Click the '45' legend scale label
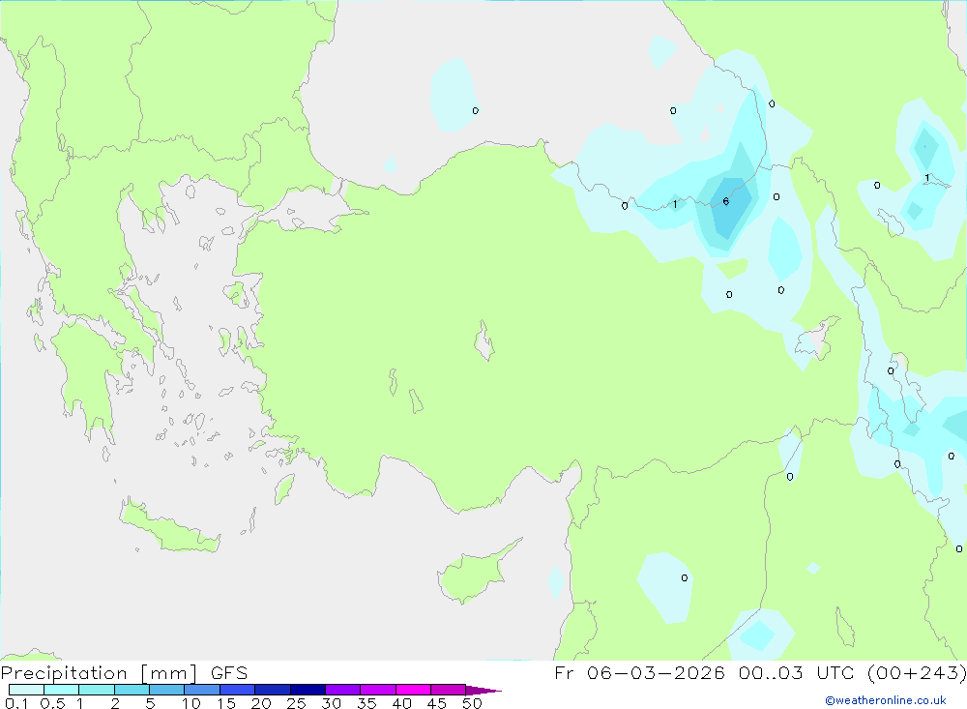The image size is (967, 709). click(x=437, y=703)
